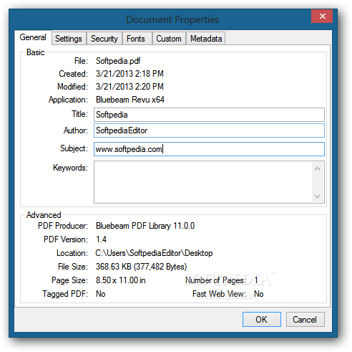This screenshot has width=352, height=352.
Task: Click the Created date 3/21/2013 2:18 PM
Action: 129,74
